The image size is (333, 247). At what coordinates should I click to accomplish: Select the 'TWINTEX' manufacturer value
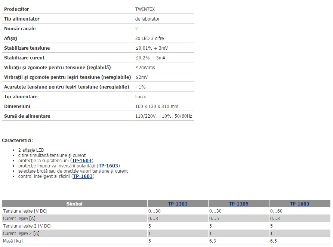145,9
